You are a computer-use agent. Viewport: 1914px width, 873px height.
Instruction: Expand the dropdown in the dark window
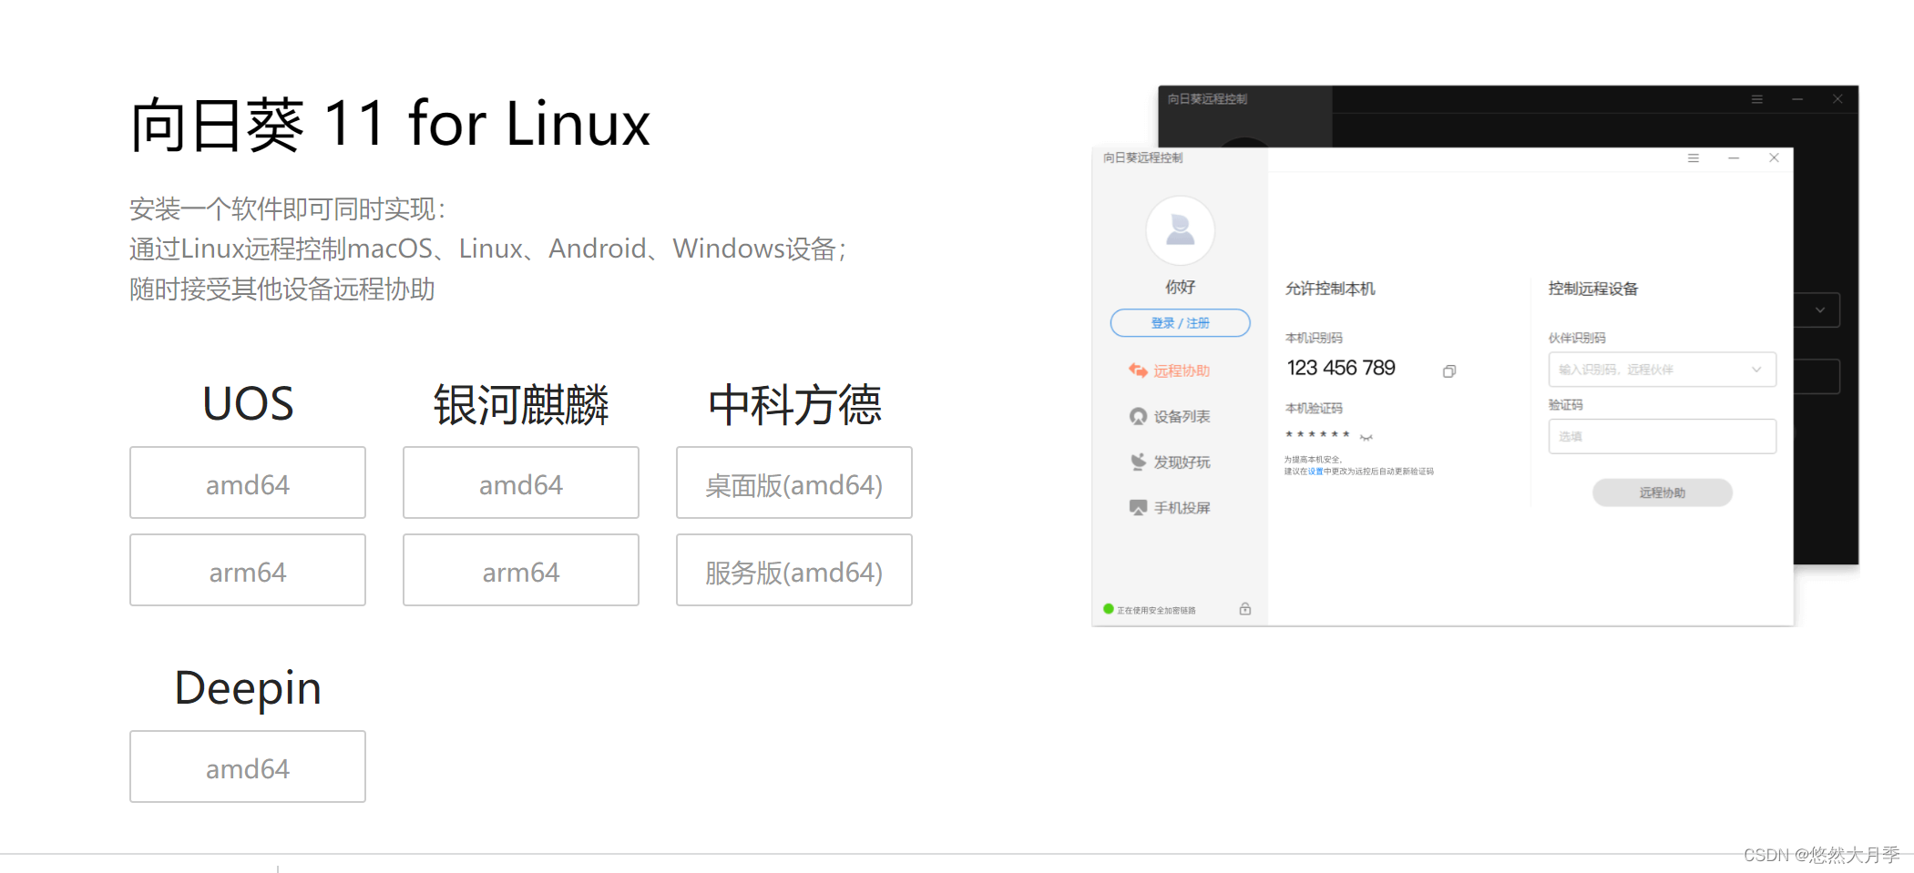click(1819, 310)
